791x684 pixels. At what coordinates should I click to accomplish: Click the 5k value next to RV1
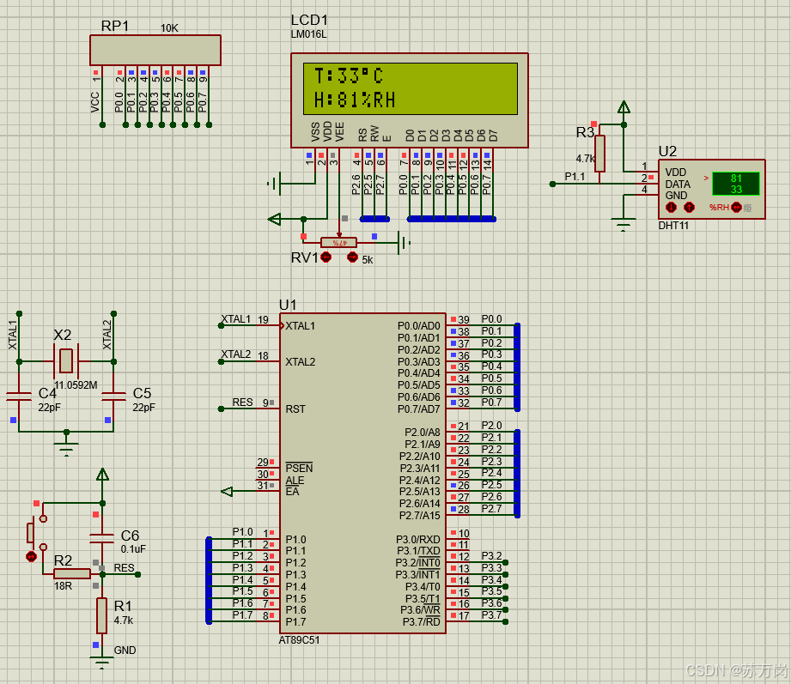coord(368,260)
